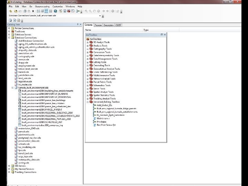
Task: Click the Go Back arrow icon
Action: 104,11
